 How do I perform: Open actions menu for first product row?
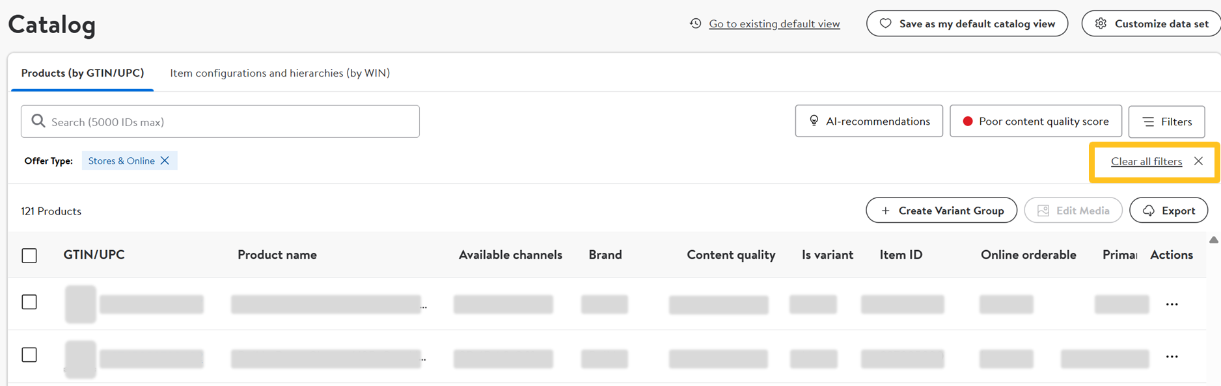coord(1172,304)
